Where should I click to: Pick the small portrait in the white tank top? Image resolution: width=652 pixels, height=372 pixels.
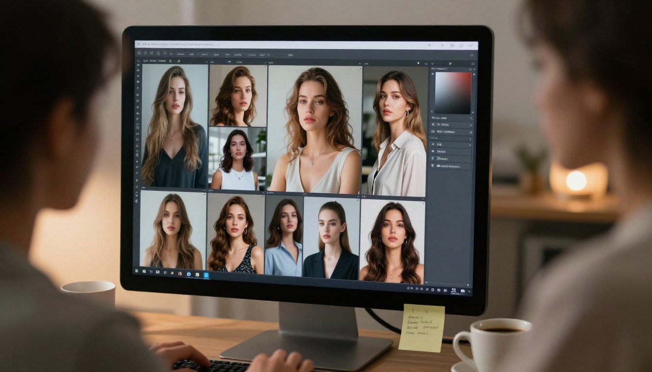pos(238,159)
